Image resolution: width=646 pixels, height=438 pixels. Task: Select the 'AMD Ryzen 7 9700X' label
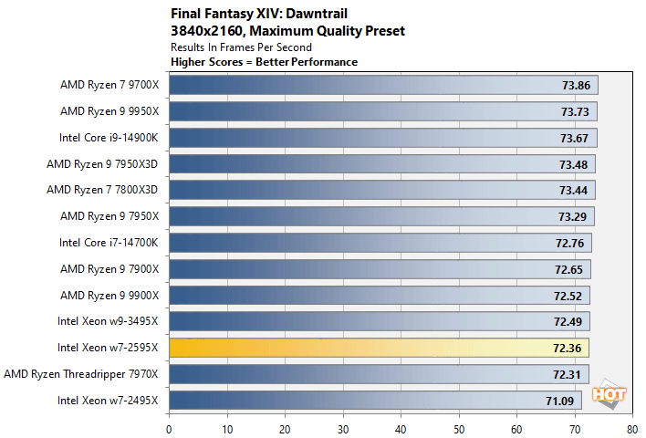point(109,85)
